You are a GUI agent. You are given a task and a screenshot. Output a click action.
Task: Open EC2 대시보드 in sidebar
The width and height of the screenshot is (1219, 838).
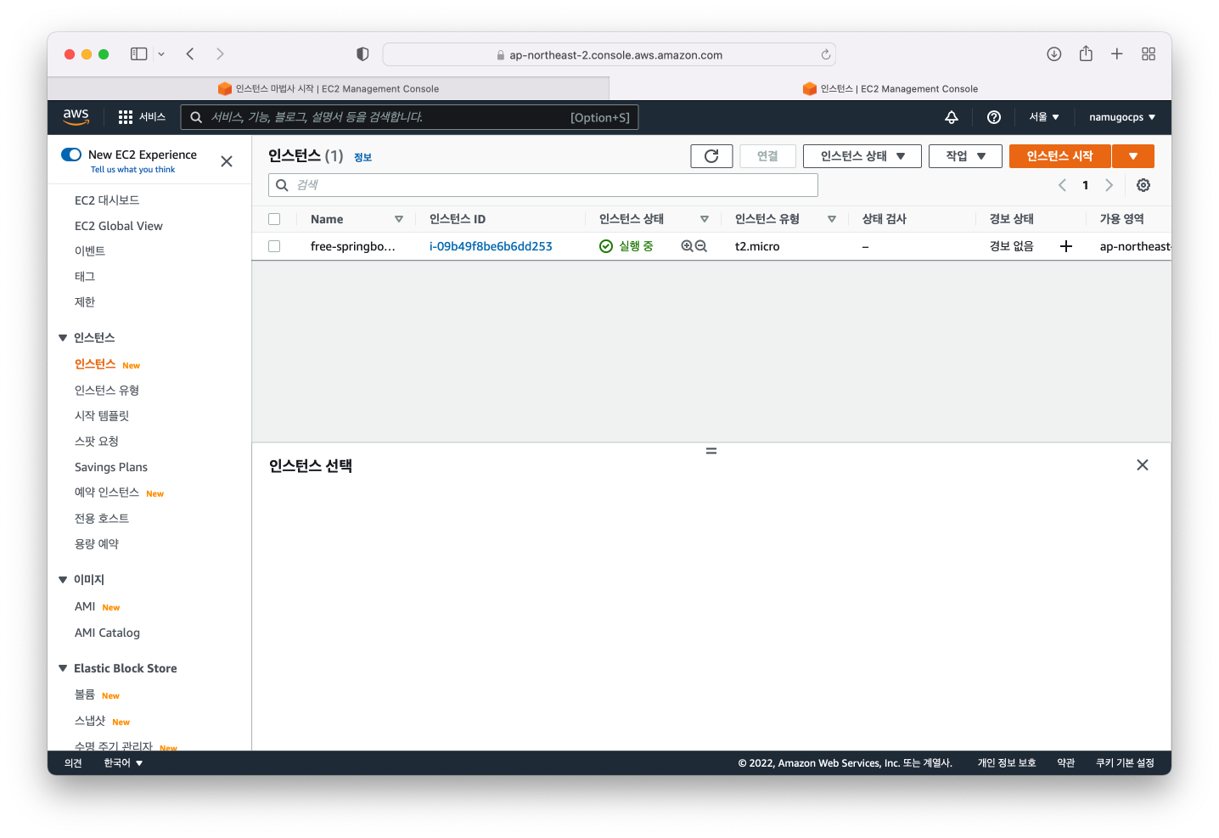coord(107,200)
